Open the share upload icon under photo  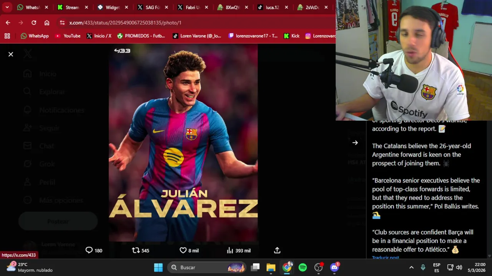click(277, 250)
